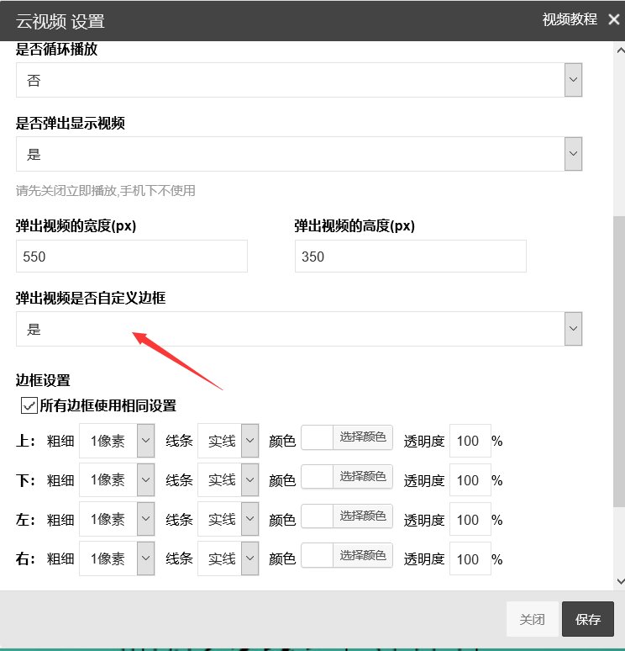625x651 pixels.
Task: Click the 弹出视频的宽度 input field
Action: coord(132,257)
